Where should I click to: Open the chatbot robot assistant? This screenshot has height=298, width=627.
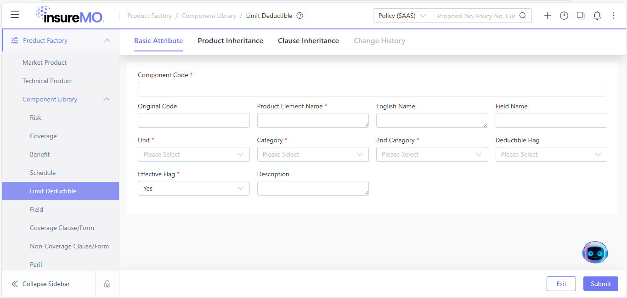tap(595, 252)
